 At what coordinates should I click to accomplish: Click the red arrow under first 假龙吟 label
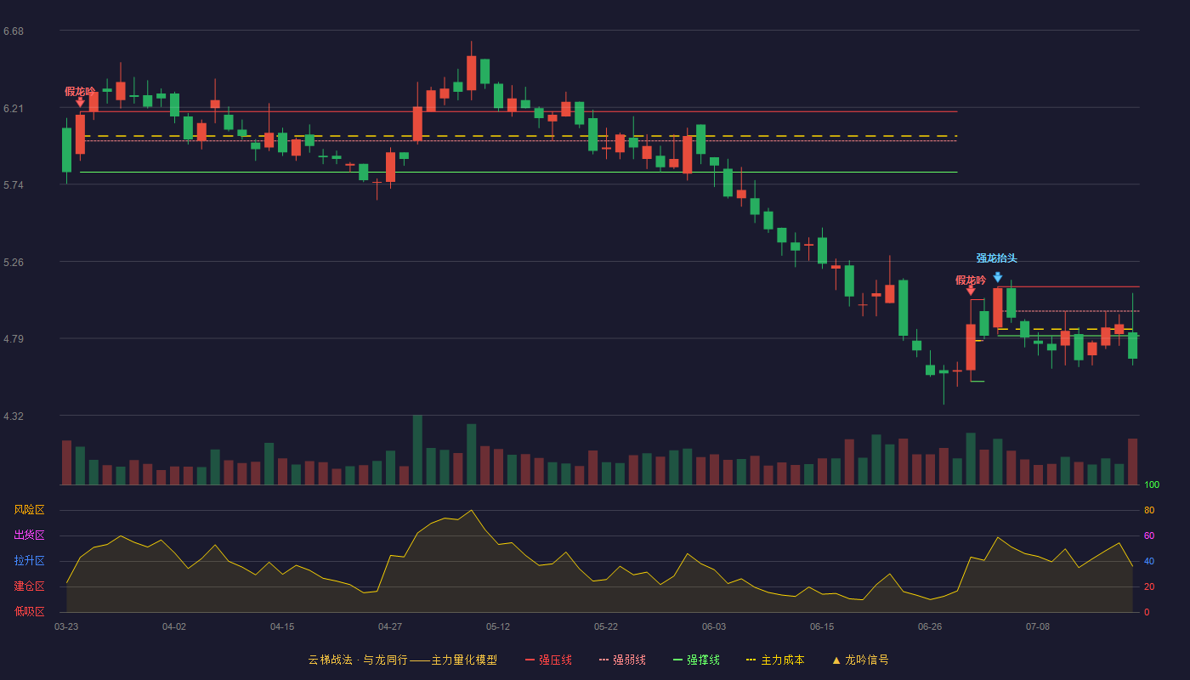[80, 102]
